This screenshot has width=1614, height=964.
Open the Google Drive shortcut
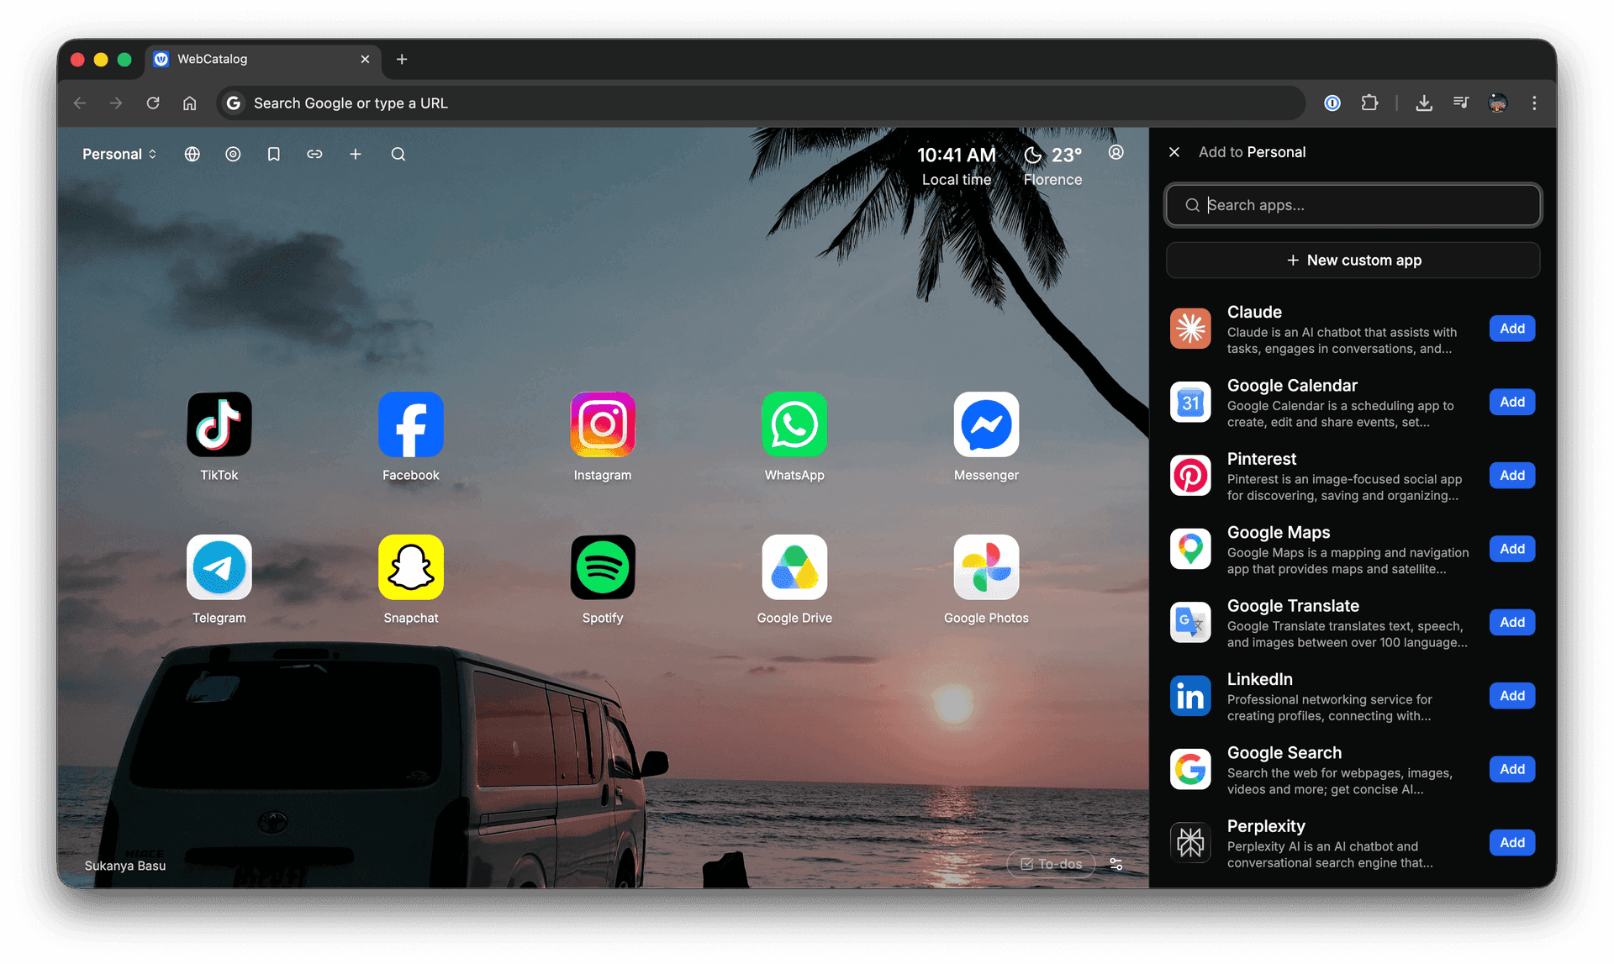794,567
